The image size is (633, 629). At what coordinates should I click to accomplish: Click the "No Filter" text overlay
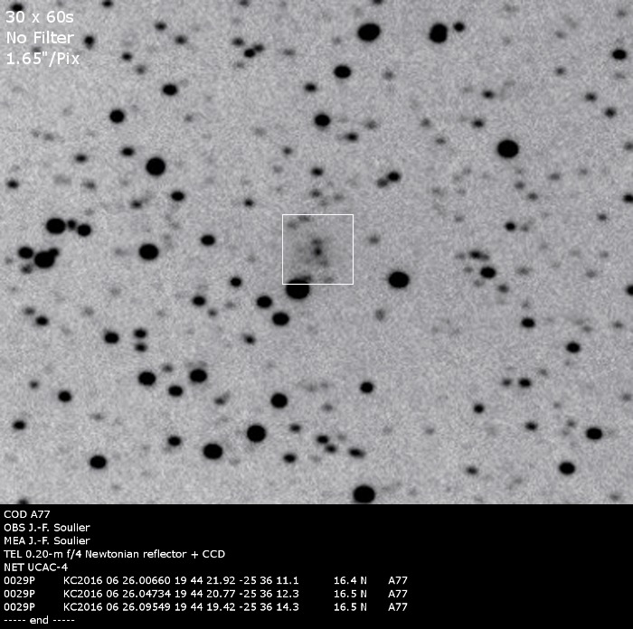click(x=40, y=38)
